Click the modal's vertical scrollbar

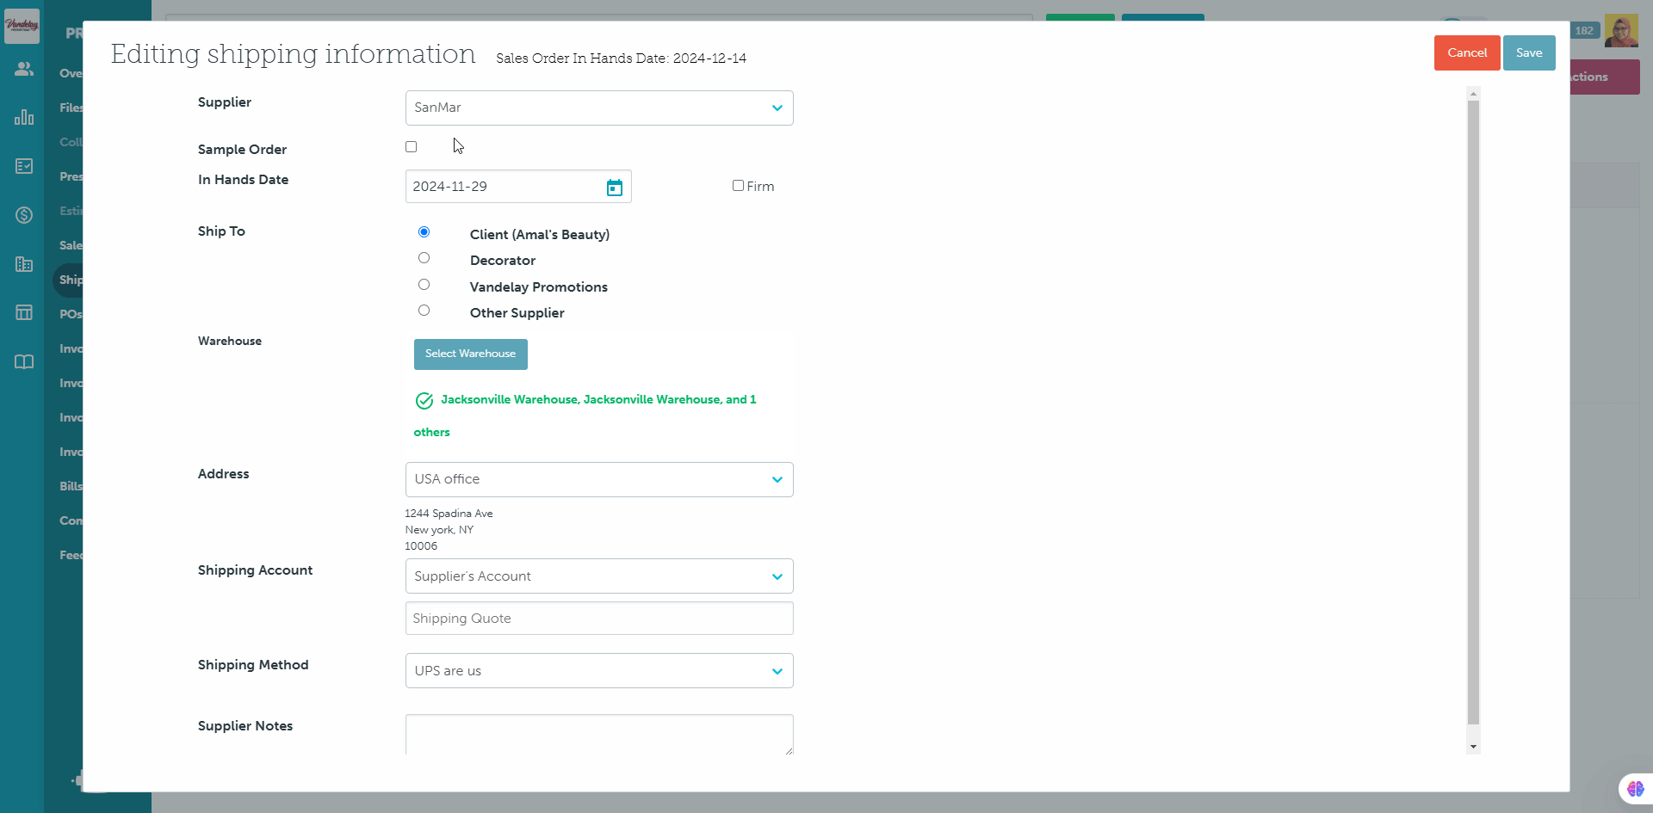[1473, 413]
